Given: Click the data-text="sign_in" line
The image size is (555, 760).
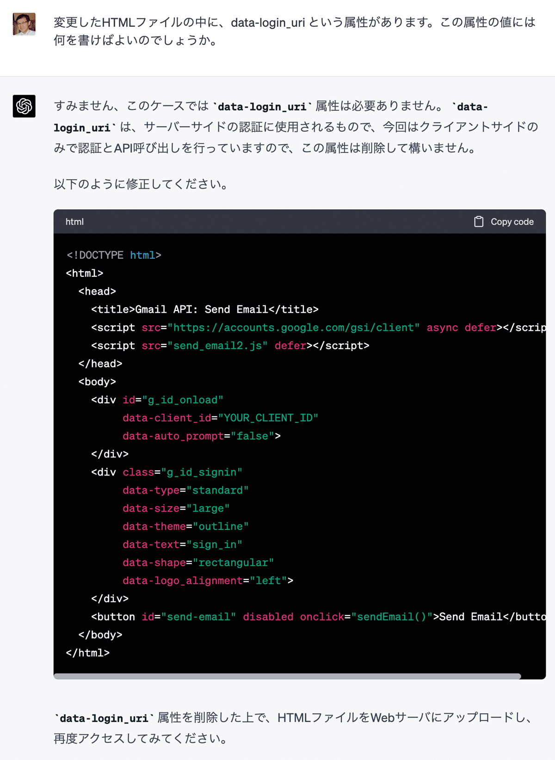Looking at the screenshot, I should (x=182, y=545).
